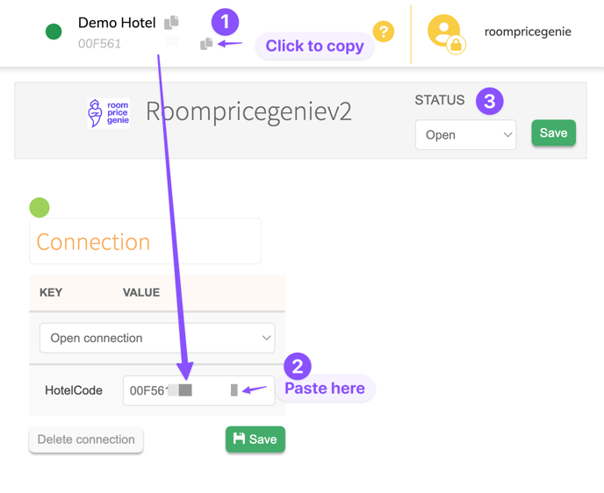This screenshot has width=604, height=493.
Task: Click the KEY column header
Action: pyautogui.click(x=51, y=292)
